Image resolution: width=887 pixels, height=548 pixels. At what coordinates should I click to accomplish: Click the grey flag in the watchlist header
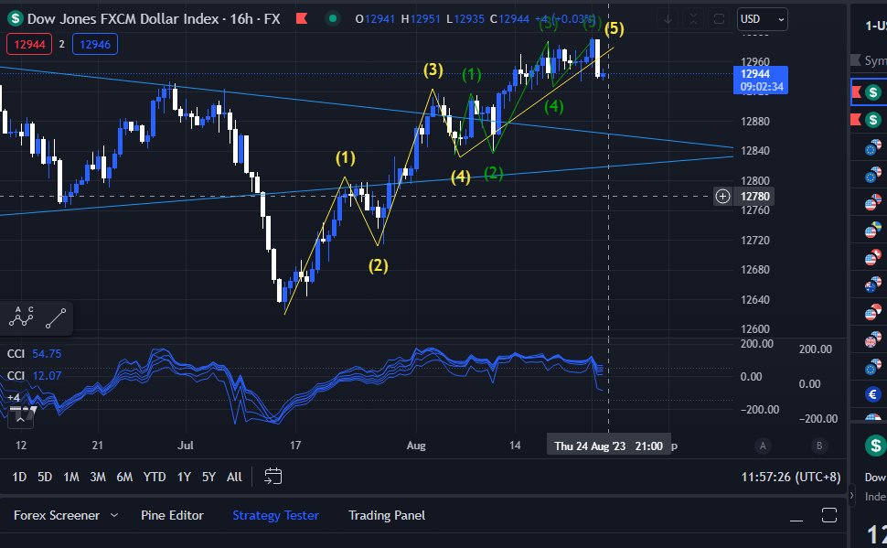click(x=856, y=60)
